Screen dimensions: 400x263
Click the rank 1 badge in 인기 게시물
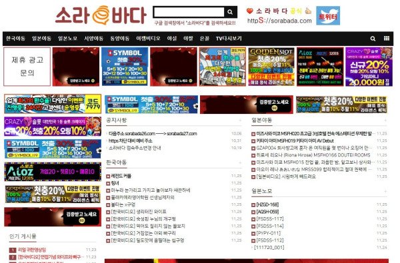13,250
